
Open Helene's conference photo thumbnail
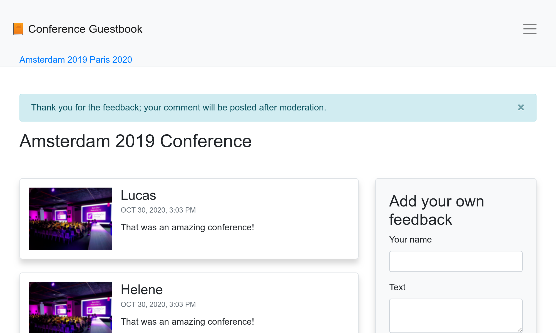coord(70,307)
